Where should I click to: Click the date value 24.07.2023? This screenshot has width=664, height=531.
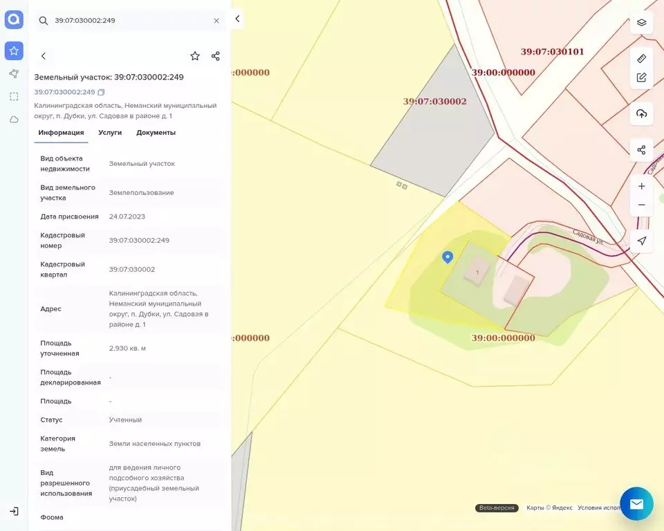[127, 216]
